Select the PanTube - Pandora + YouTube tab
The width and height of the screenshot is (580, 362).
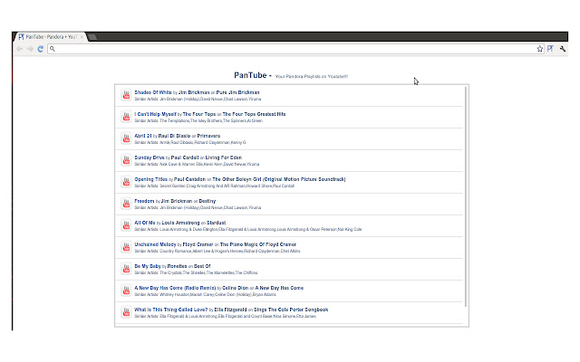pos(50,37)
